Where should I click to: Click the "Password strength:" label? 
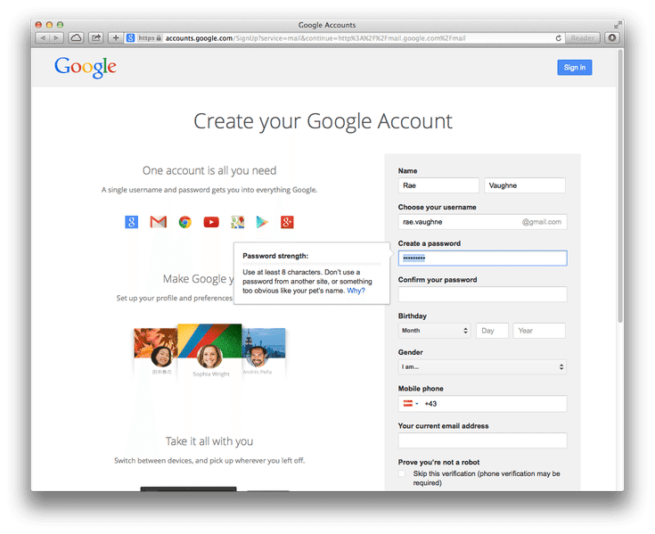click(x=275, y=256)
